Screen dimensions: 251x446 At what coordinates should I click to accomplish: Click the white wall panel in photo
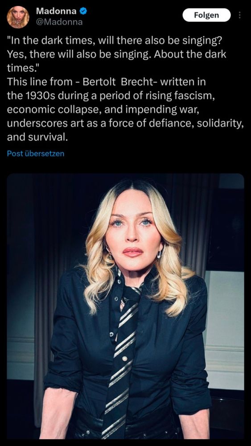[225, 327]
